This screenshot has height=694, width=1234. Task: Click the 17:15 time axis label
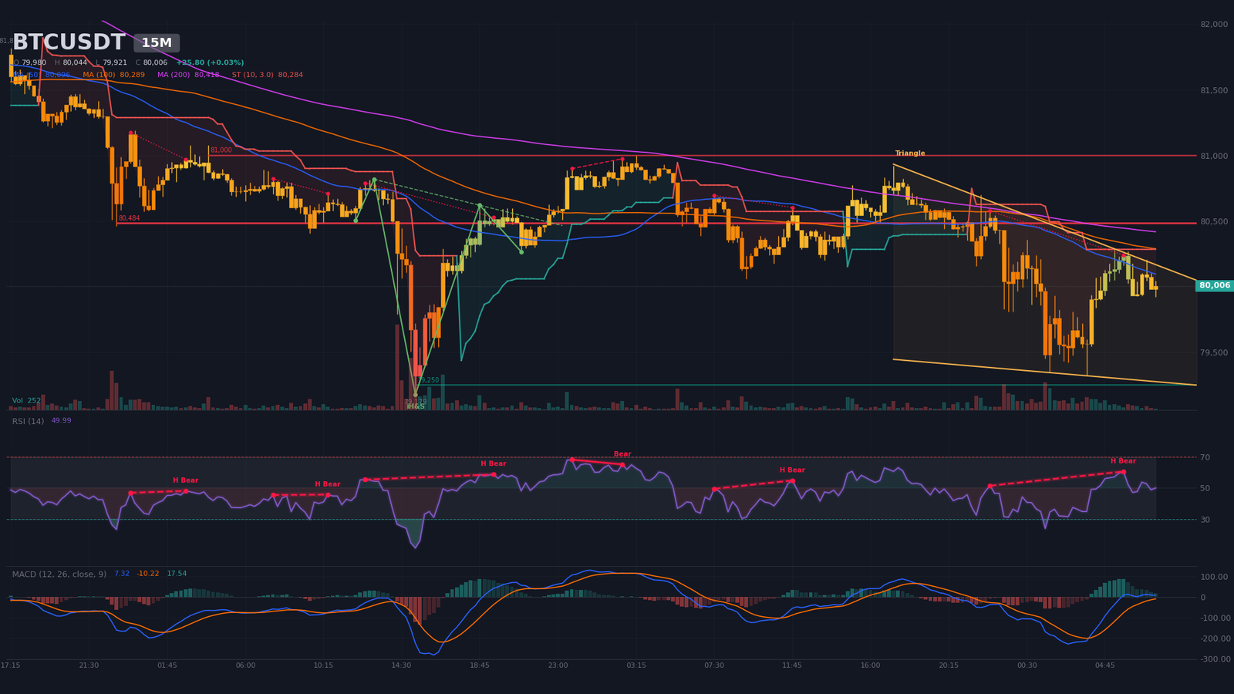coord(11,665)
